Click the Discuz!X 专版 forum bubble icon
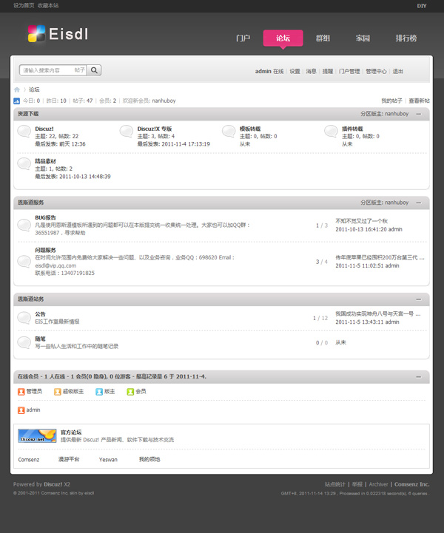The image size is (444, 533). pyautogui.click(x=127, y=131)
